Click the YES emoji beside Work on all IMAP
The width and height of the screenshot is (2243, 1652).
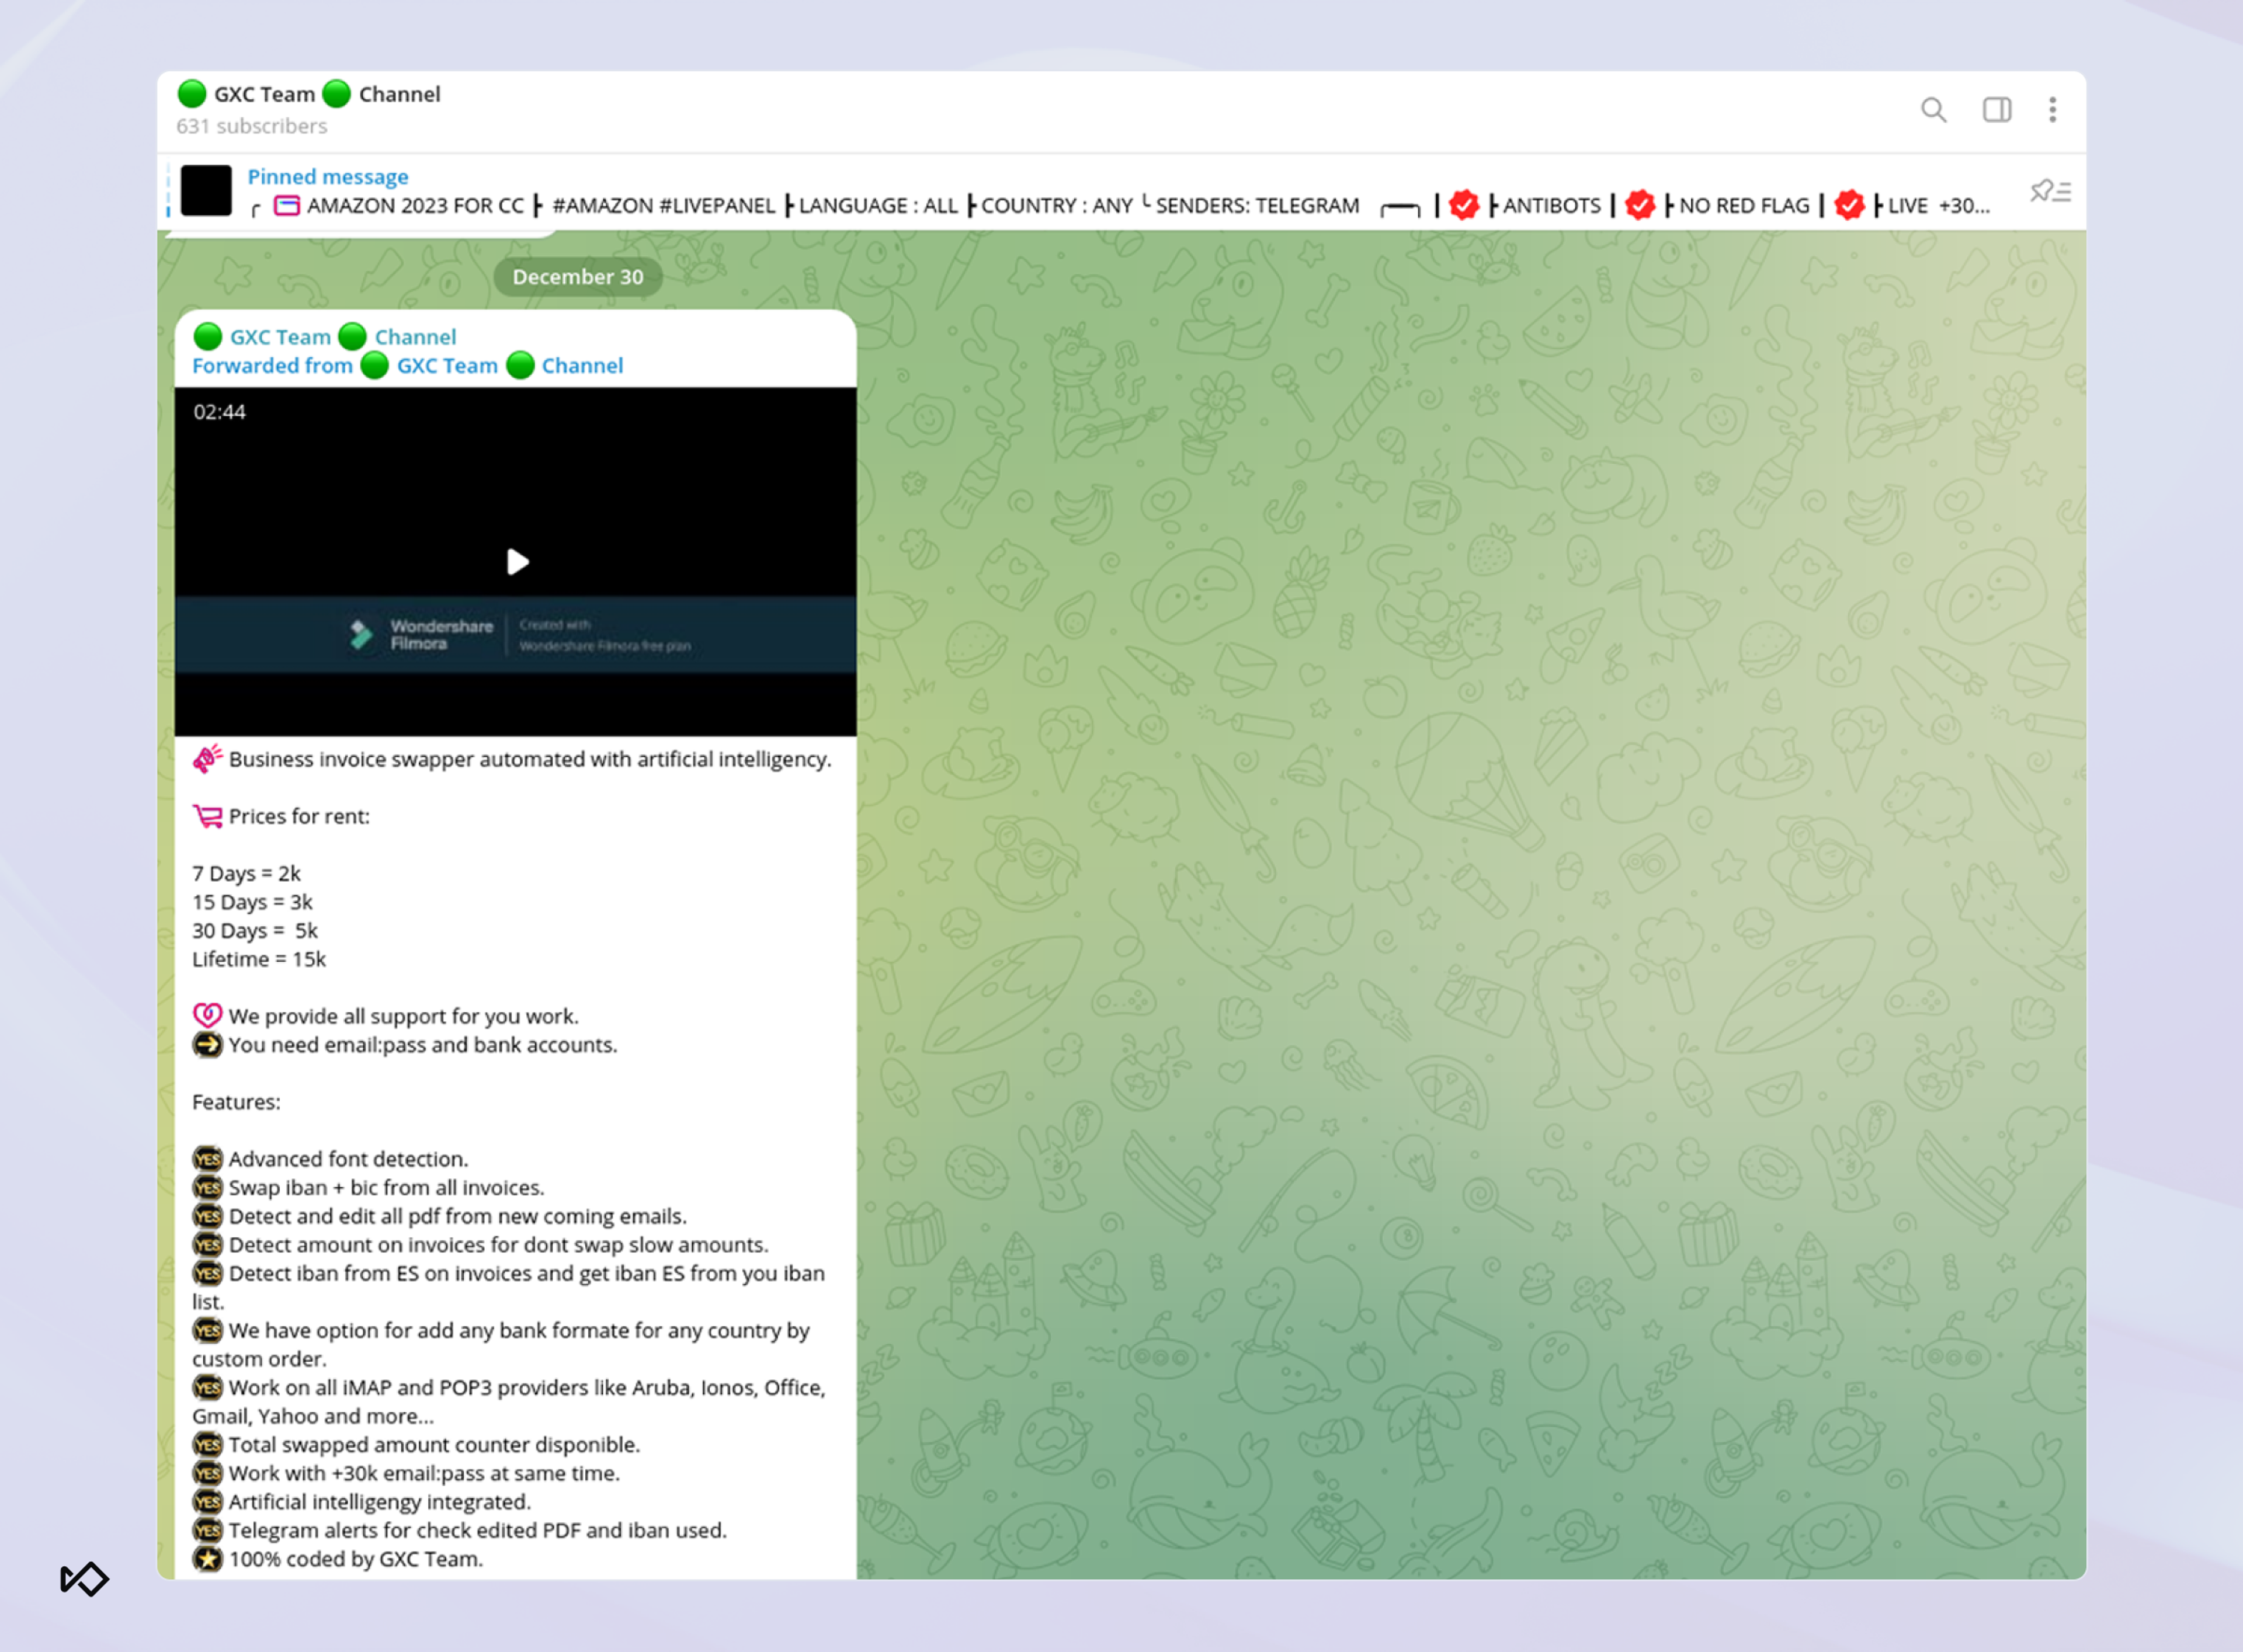[207, 1388]
